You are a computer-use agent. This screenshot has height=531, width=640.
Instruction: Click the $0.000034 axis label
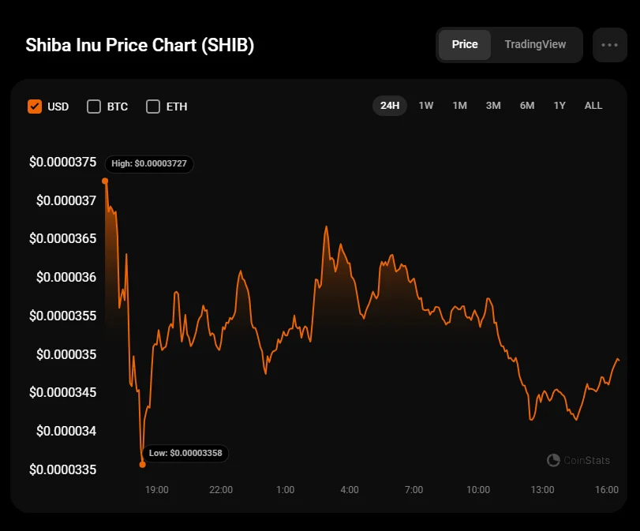66,431
